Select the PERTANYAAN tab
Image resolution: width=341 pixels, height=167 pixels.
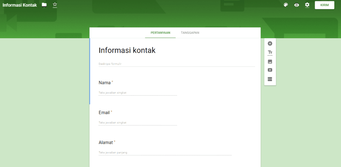pos(161,33)
